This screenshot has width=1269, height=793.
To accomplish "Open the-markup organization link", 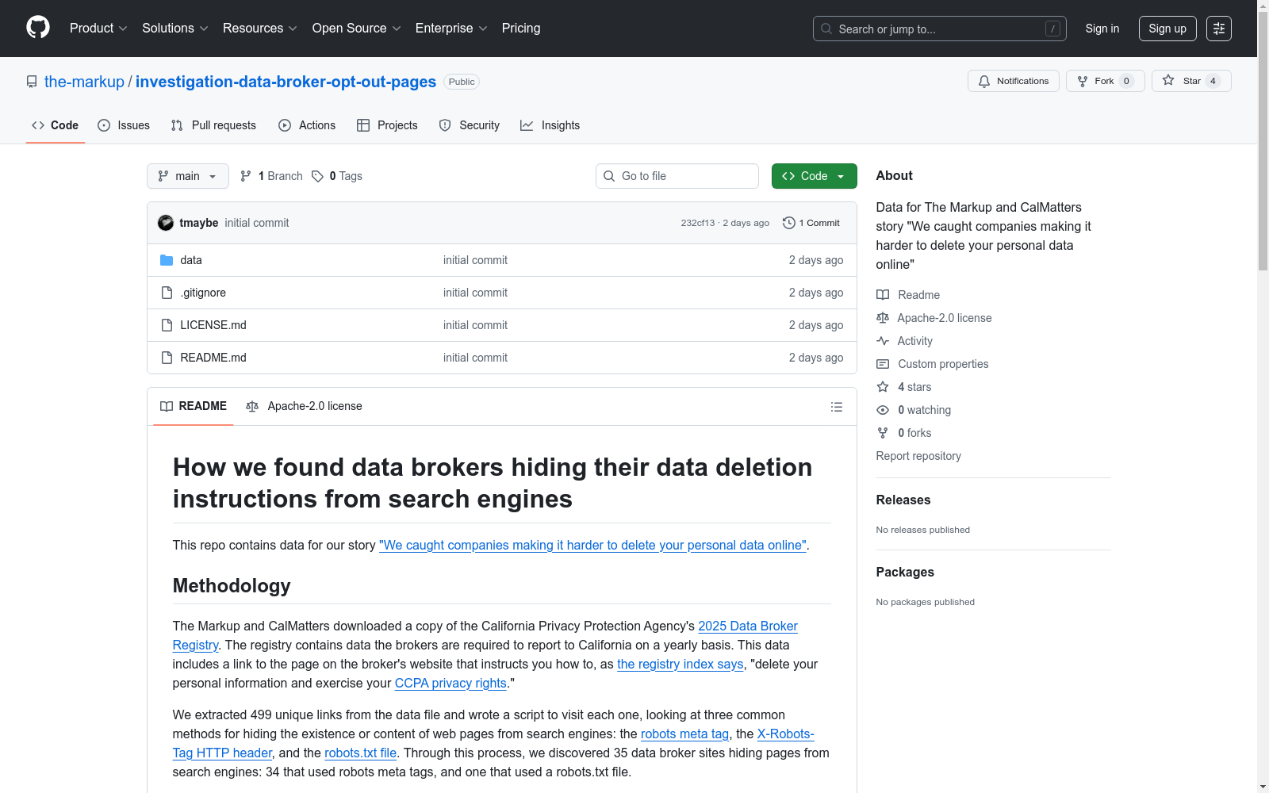I will tap(84, 82).
